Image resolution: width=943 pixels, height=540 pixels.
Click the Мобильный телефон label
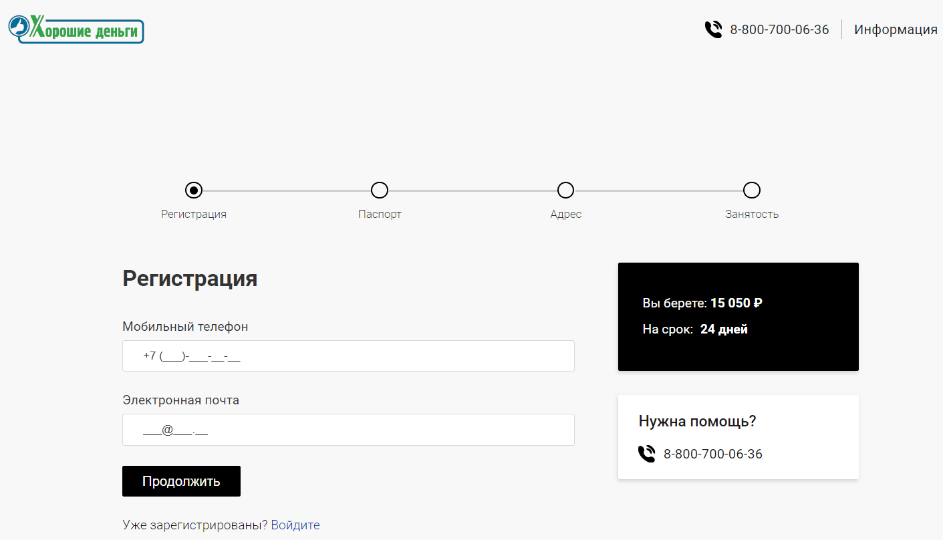click(185, 327)
